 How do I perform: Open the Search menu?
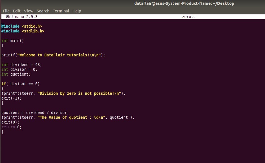pos(43,11)
